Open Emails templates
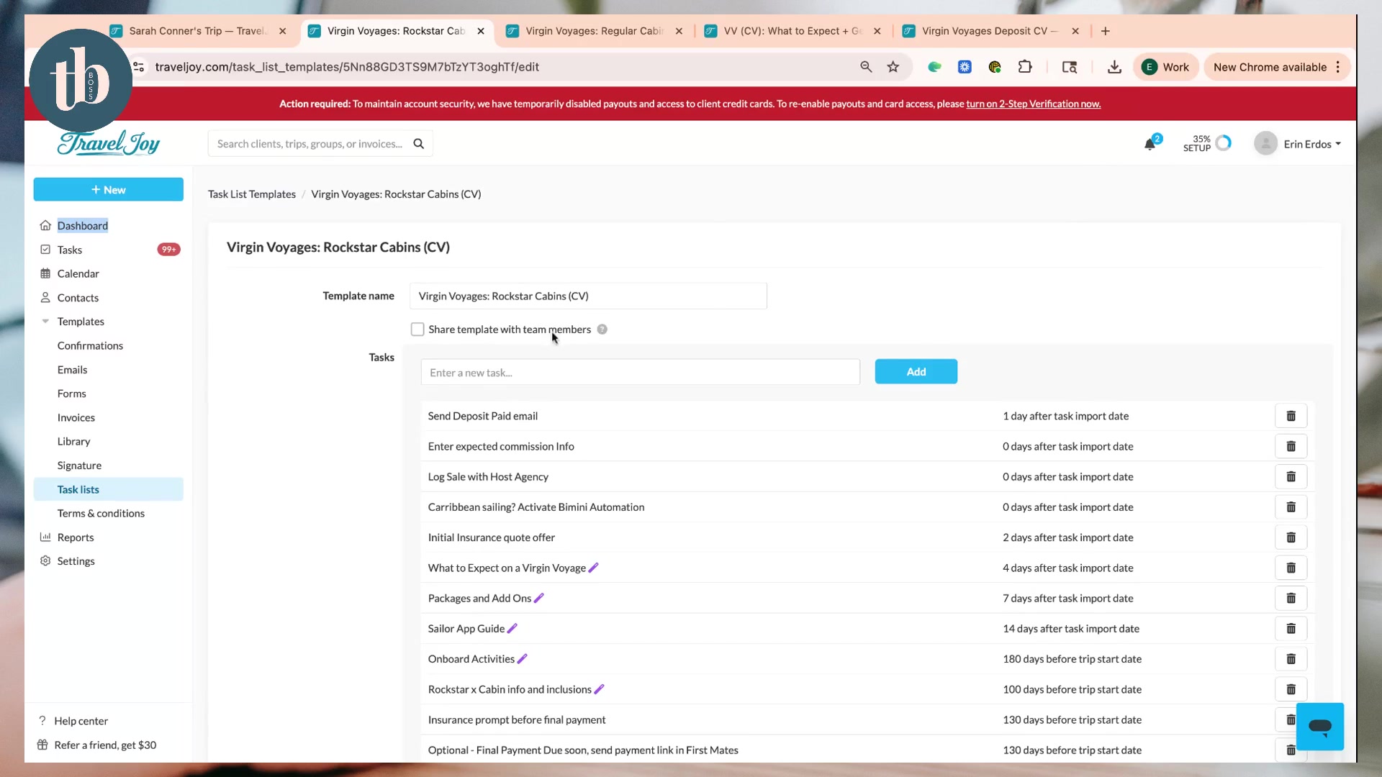 [x=72, y=370]
